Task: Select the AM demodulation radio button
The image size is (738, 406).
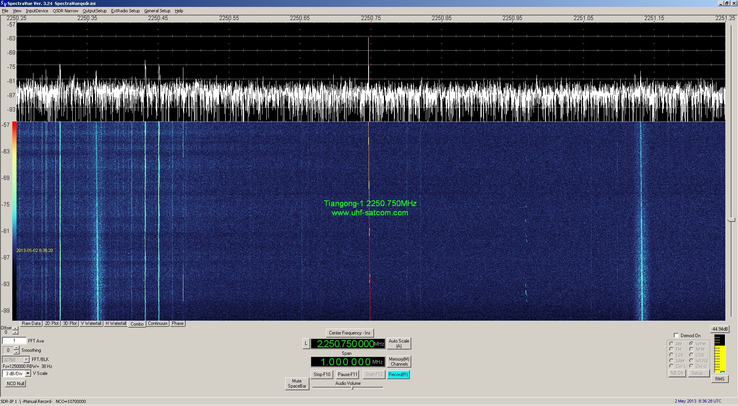Action: click(x=671, y=344)
